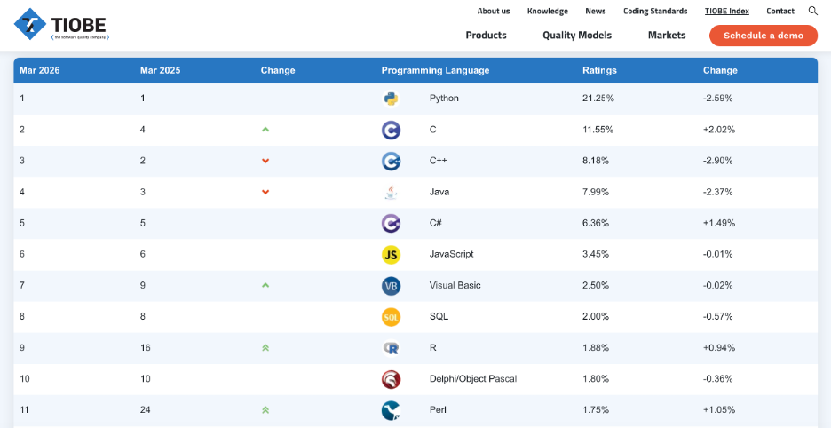The width and height of the screenshot is (831, 428).
Task: Click the R language logo icon
Action: tap(392, 348)
